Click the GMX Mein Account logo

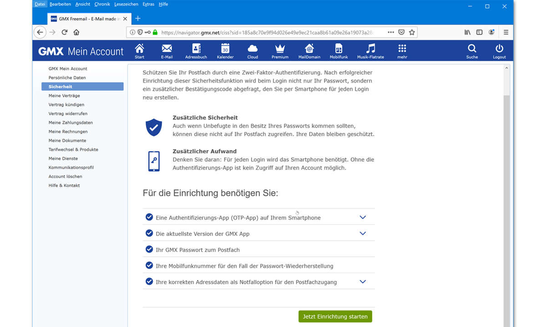[81, 51]
